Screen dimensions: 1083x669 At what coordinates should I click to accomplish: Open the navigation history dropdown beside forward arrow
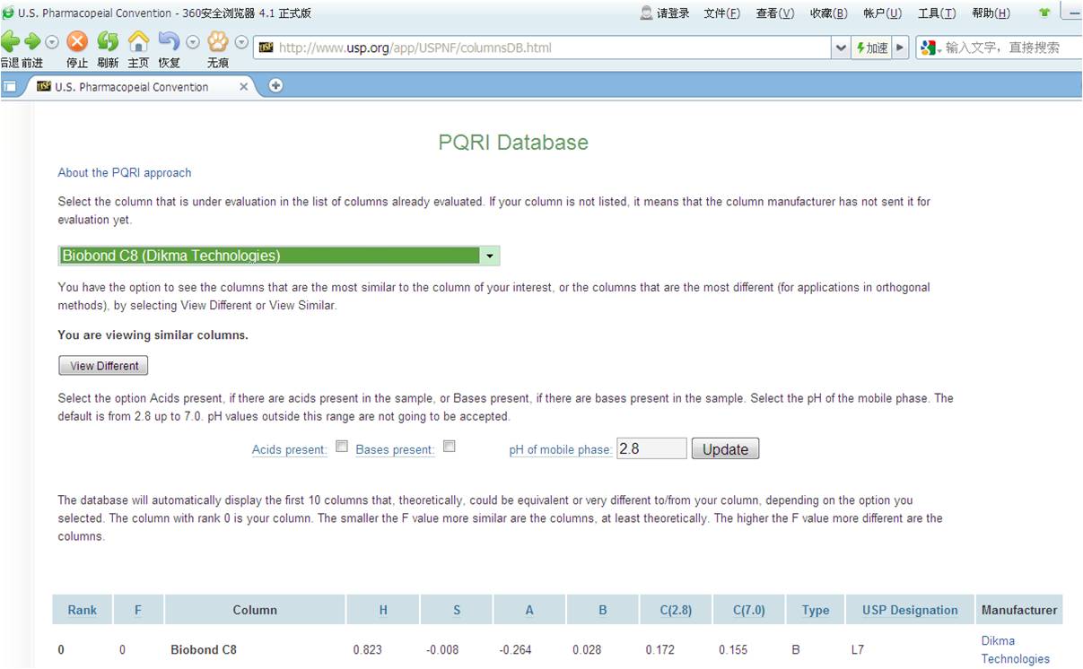[x=52, y=42]
